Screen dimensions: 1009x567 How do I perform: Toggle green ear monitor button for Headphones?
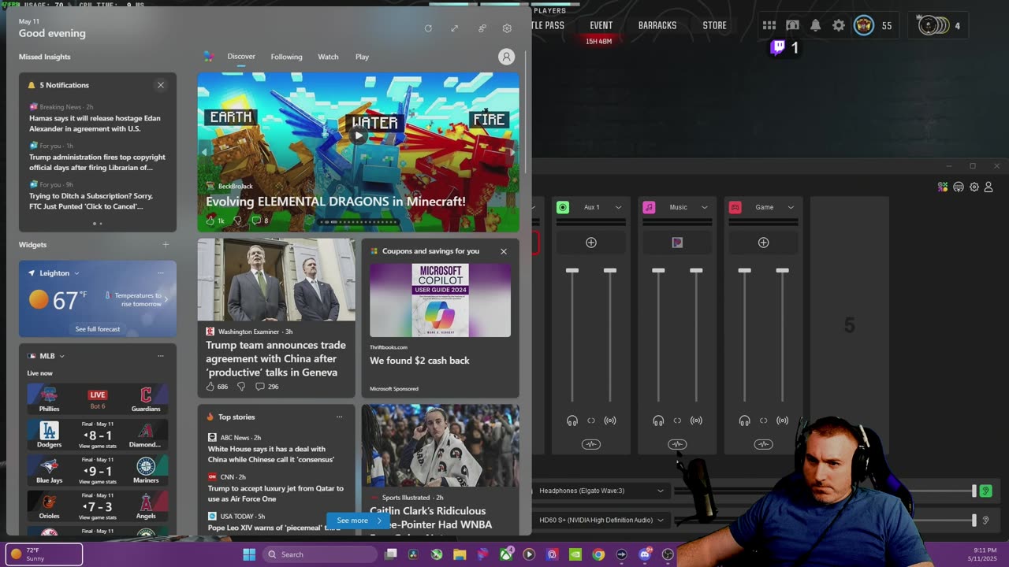click(985, 491)
